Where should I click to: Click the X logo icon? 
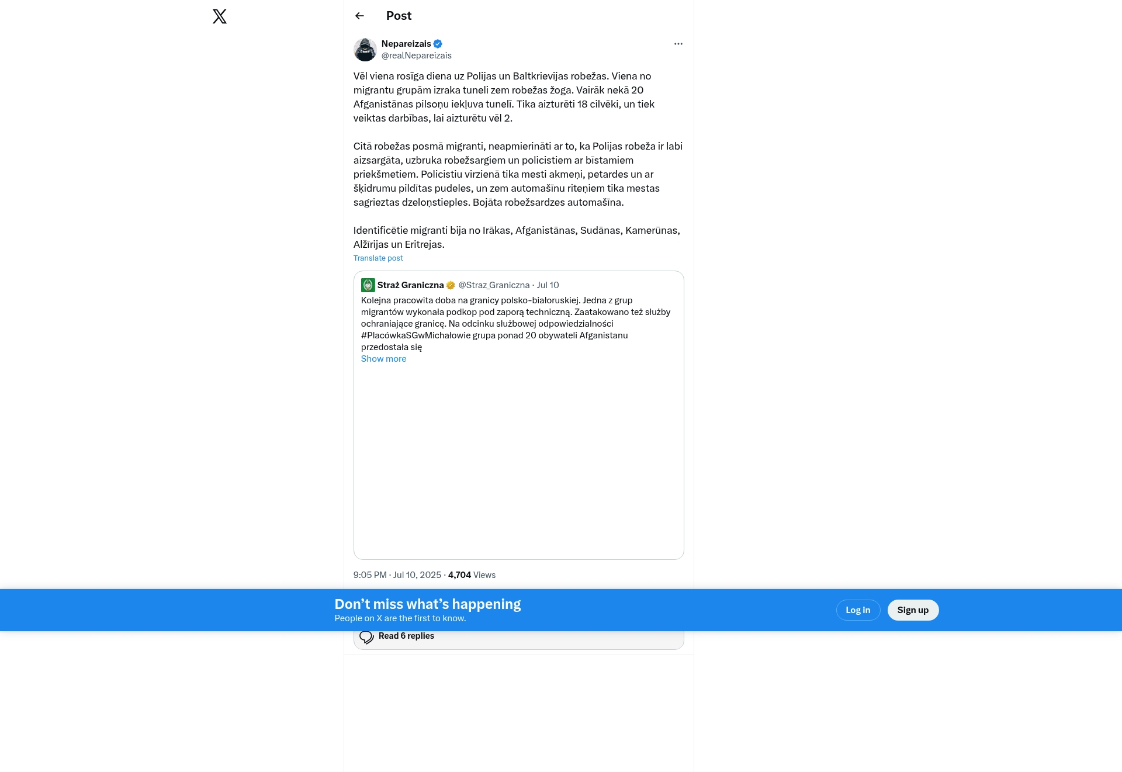click(x=220, y=16)
